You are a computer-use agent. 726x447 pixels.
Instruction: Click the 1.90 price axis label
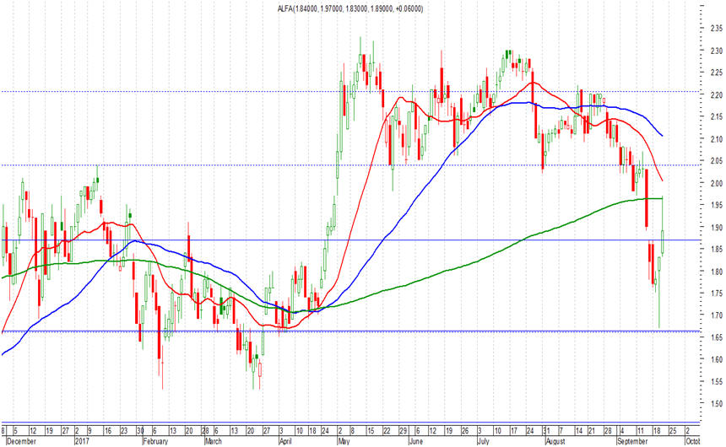716,227
